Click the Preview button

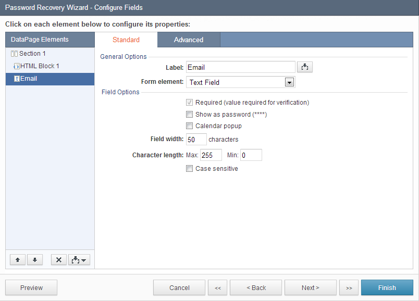coord(31,287)
